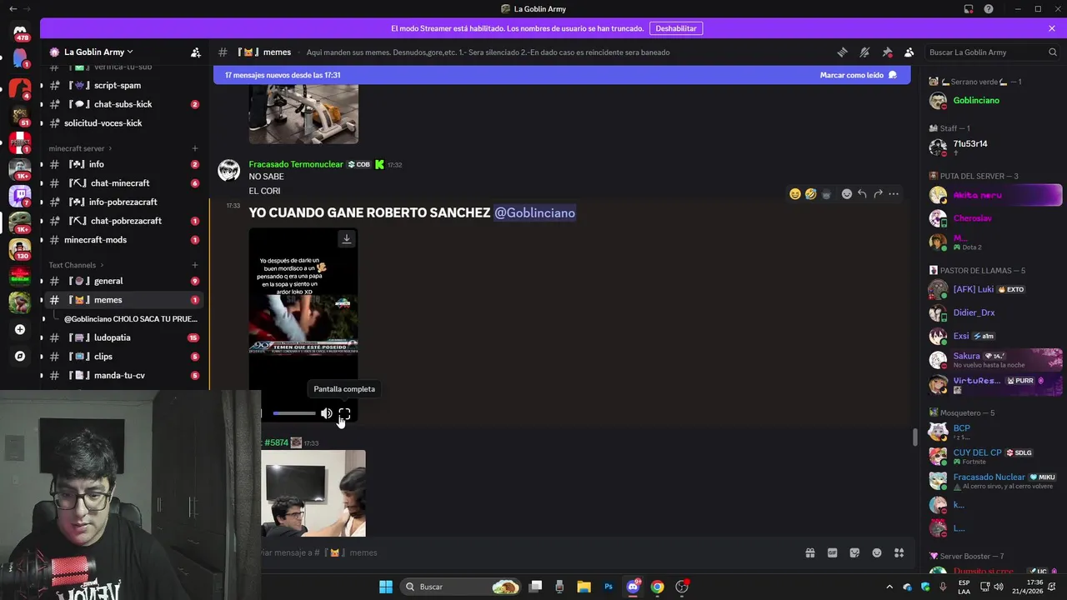Click the video volume slider
The width and height of the screenshot is (1067, 600).
point(294,413)
